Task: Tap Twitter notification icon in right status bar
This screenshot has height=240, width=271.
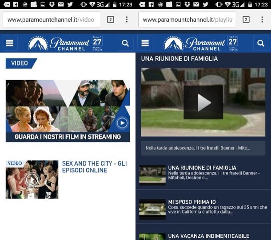Action: tap(206, 4)
